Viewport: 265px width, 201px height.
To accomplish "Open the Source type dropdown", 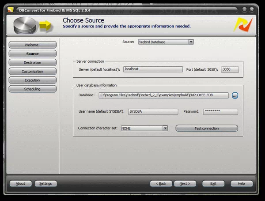I will tap(191, 42).
